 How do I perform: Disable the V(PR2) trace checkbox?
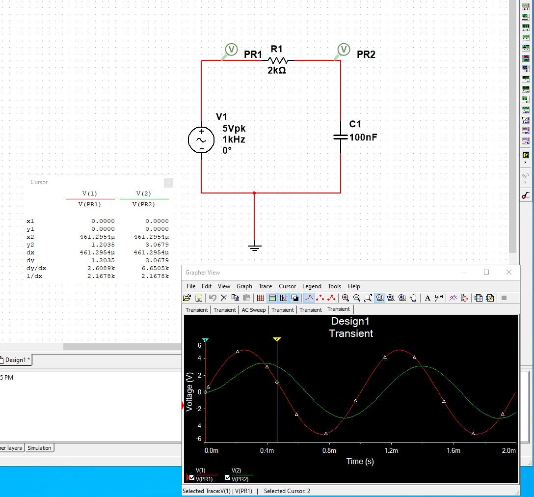tap(228, 478)
